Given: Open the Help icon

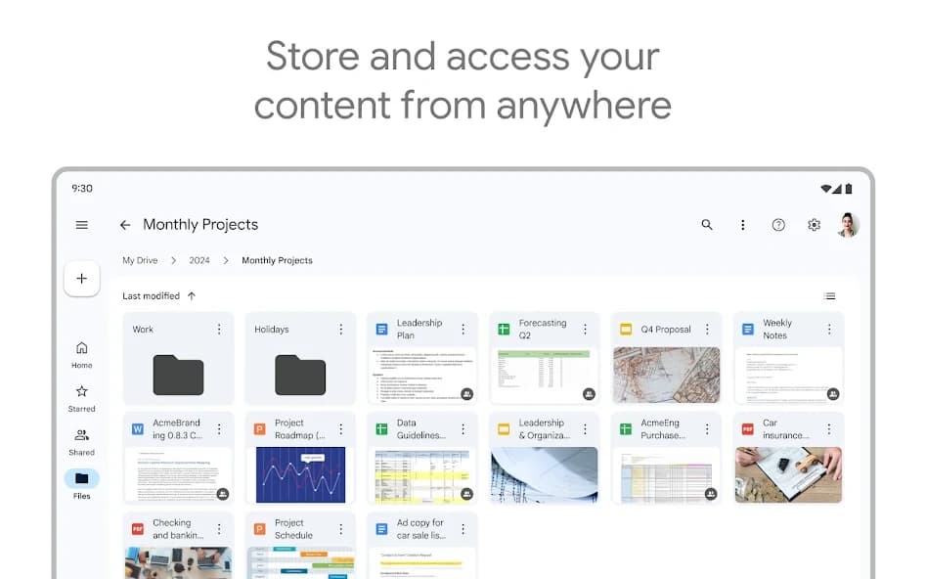Looking at the screenshot, I should (778, 224).
